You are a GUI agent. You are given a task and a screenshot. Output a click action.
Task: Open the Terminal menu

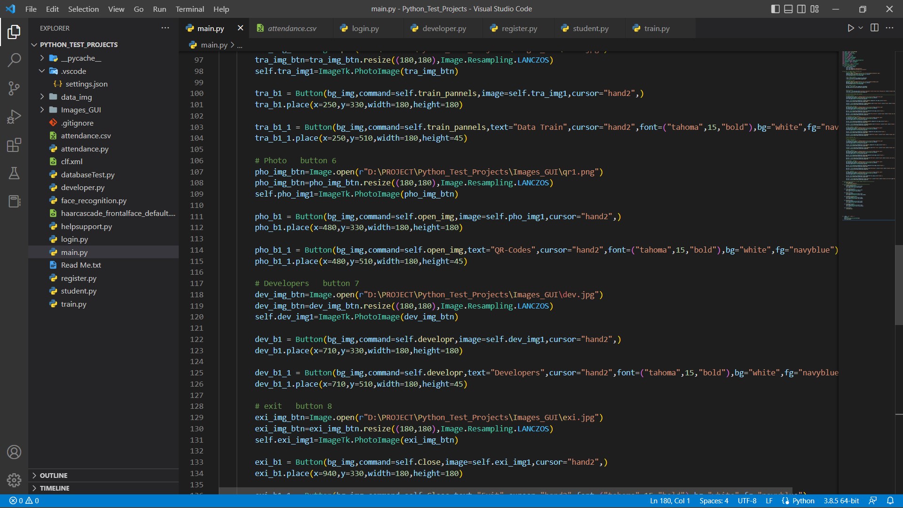(190, 9)
